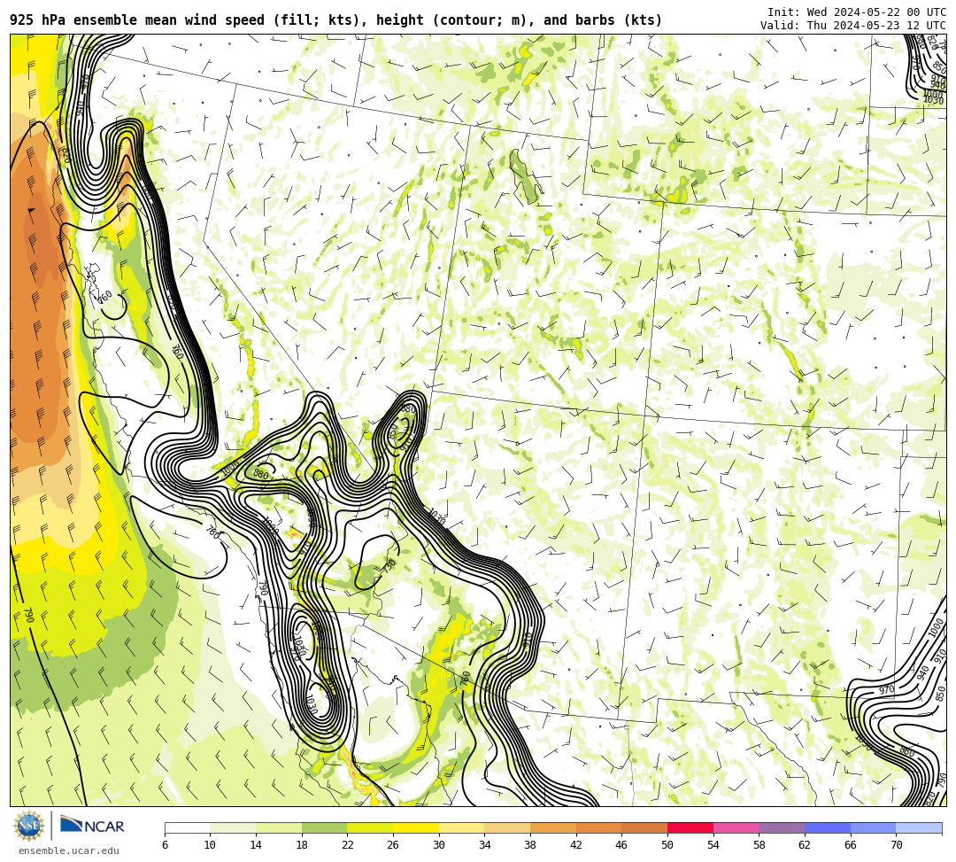Click the colorbar tick label '70'
This screenshot has width=956, height=862.
(x=896, y=845)
